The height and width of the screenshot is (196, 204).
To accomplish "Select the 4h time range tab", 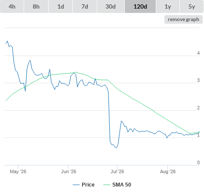I will (12, 6).
